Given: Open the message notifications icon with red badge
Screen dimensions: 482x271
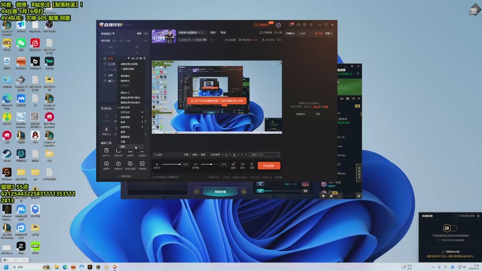Looking at the screenshot, I should click(x=291, y=25).
